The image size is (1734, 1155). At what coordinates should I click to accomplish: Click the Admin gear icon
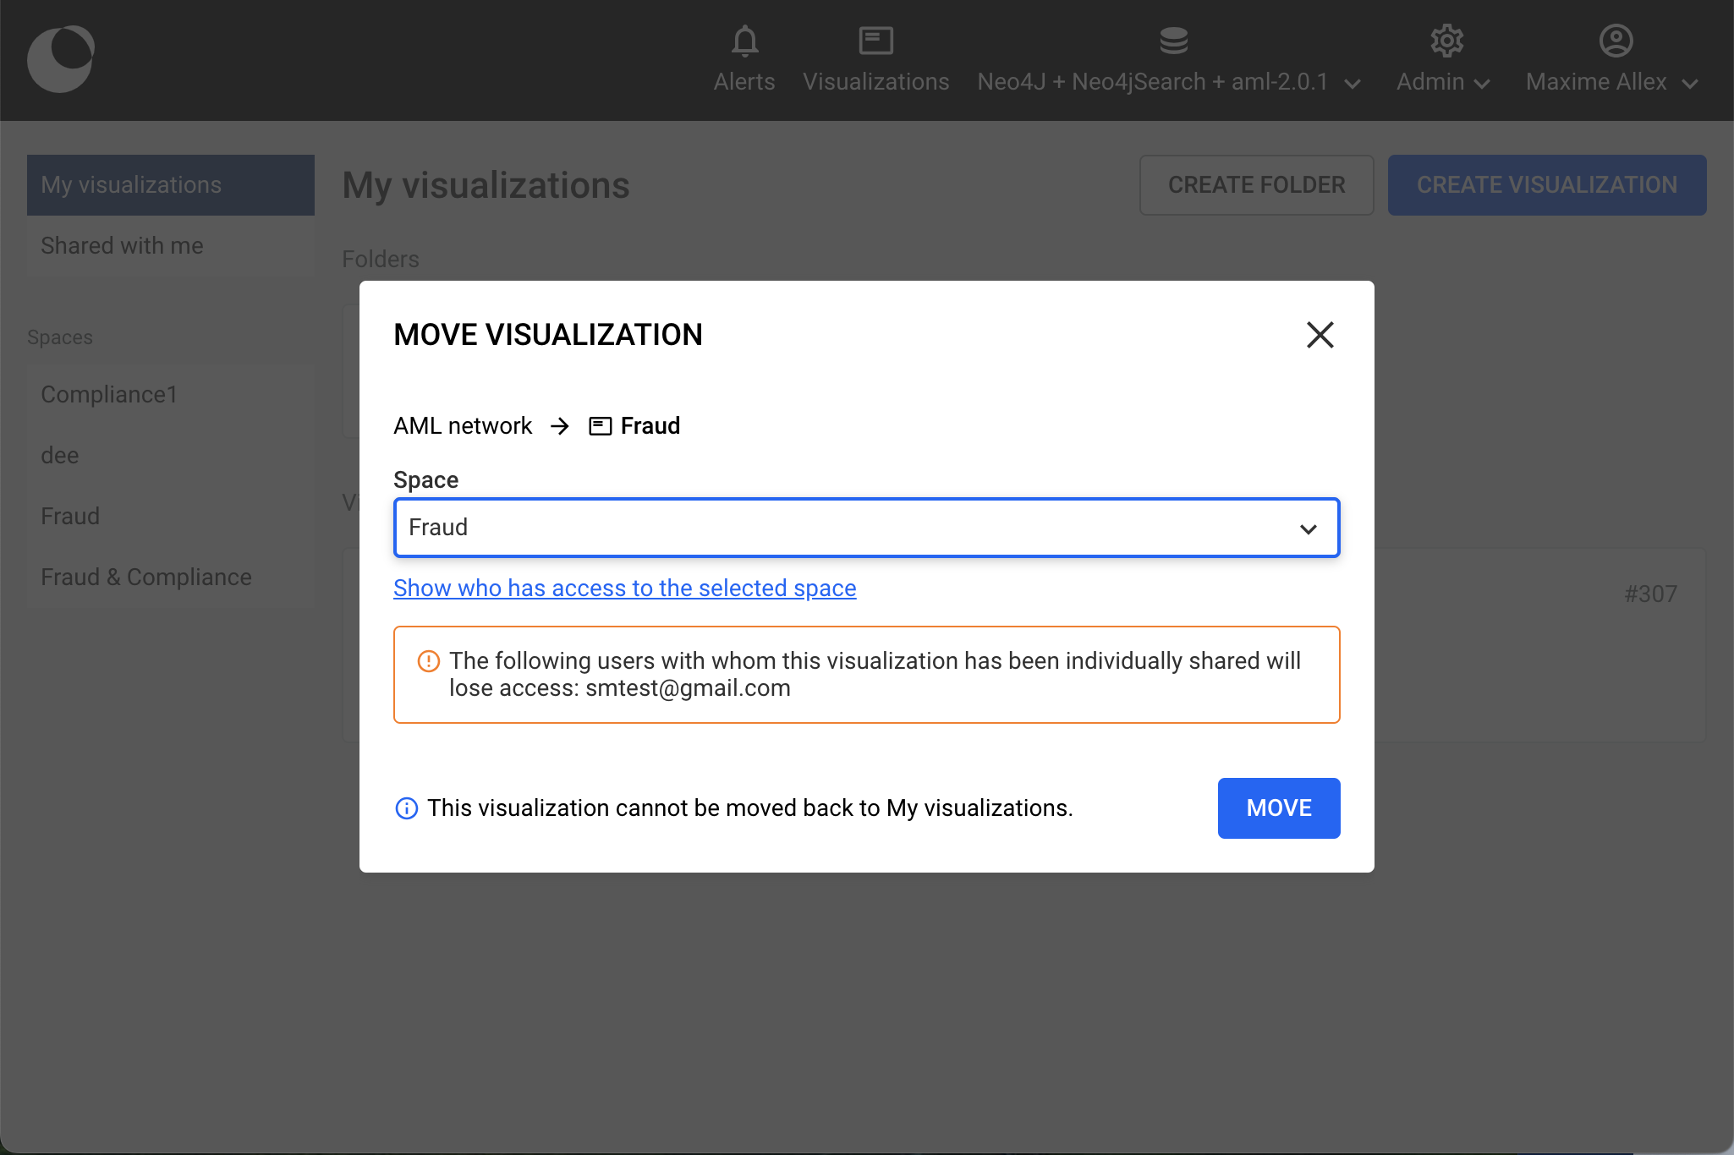click(x=1446, y=41)
